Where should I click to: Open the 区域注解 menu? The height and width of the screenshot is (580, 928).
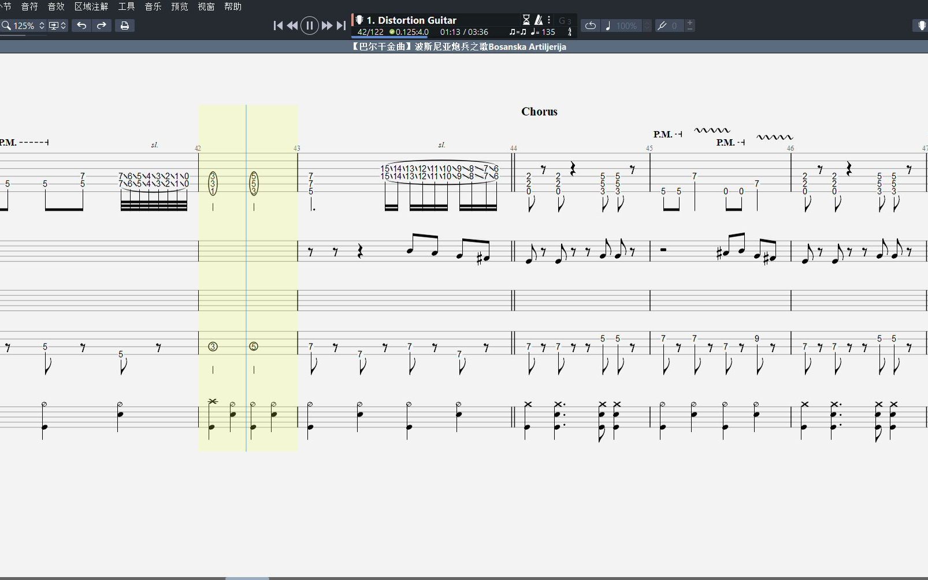pos(91,6)
